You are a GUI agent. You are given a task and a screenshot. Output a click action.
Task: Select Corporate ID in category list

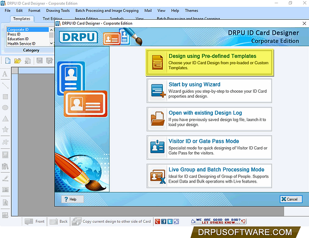(27, 29)
